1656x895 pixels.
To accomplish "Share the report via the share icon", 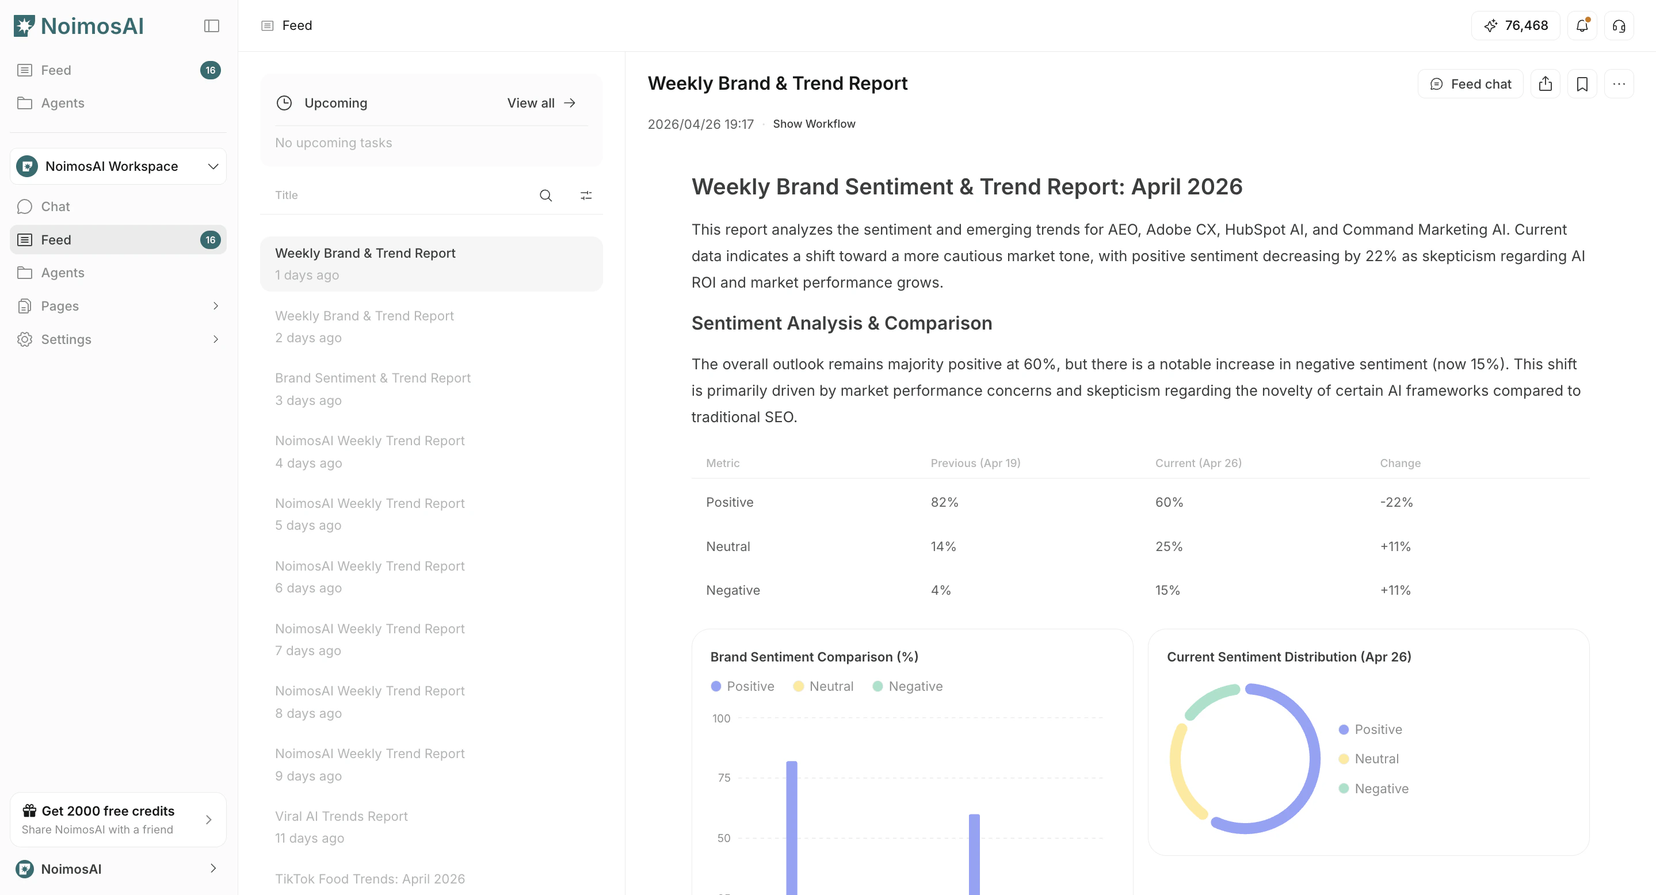I will coord(1546,84).
